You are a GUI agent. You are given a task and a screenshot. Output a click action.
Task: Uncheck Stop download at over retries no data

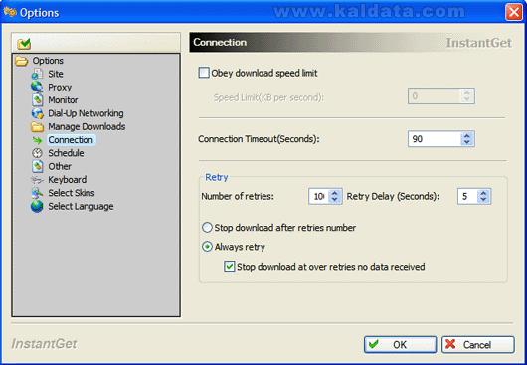[x=230, y=267]
